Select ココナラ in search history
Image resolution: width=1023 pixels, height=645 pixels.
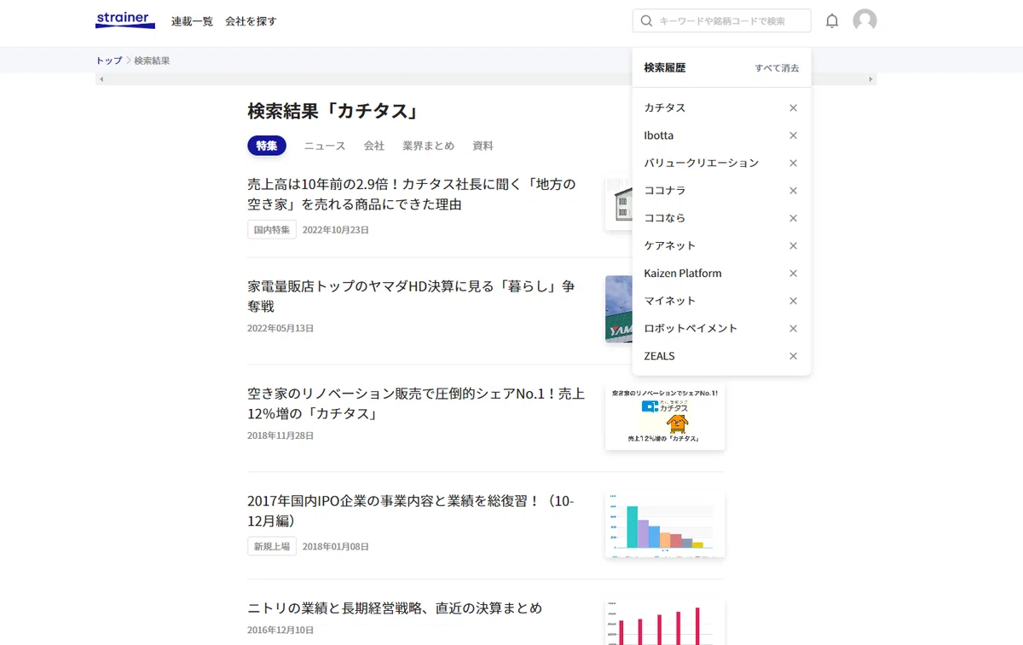click(x=665, y=191)
